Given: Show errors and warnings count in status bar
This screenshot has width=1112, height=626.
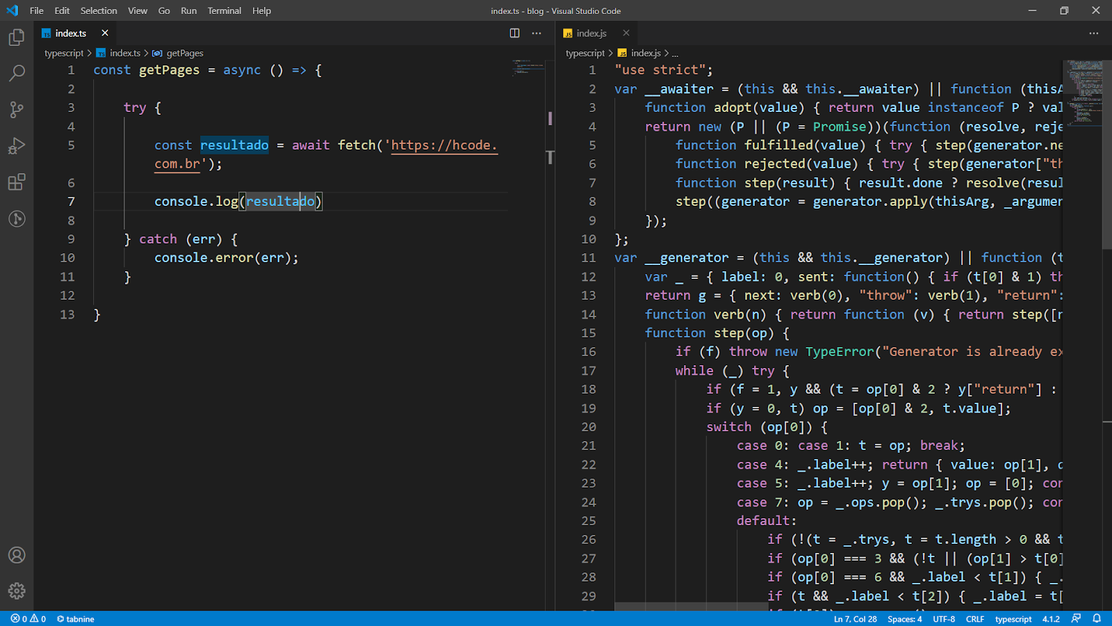Looking at the screenshot, I should pos(28,618).
